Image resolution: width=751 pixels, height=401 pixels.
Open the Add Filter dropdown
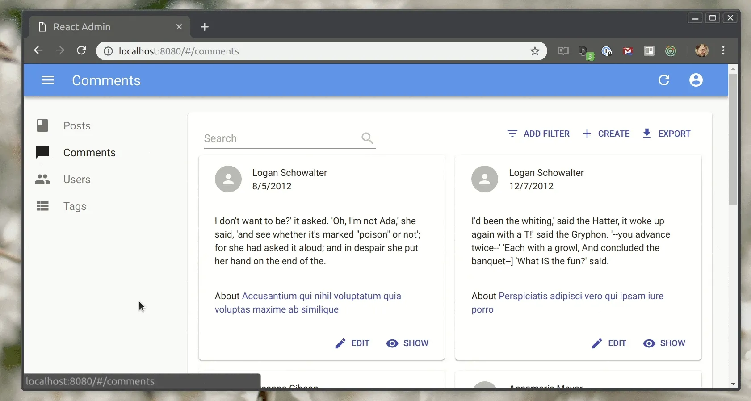pyautogui.click(x=539, y=134)
